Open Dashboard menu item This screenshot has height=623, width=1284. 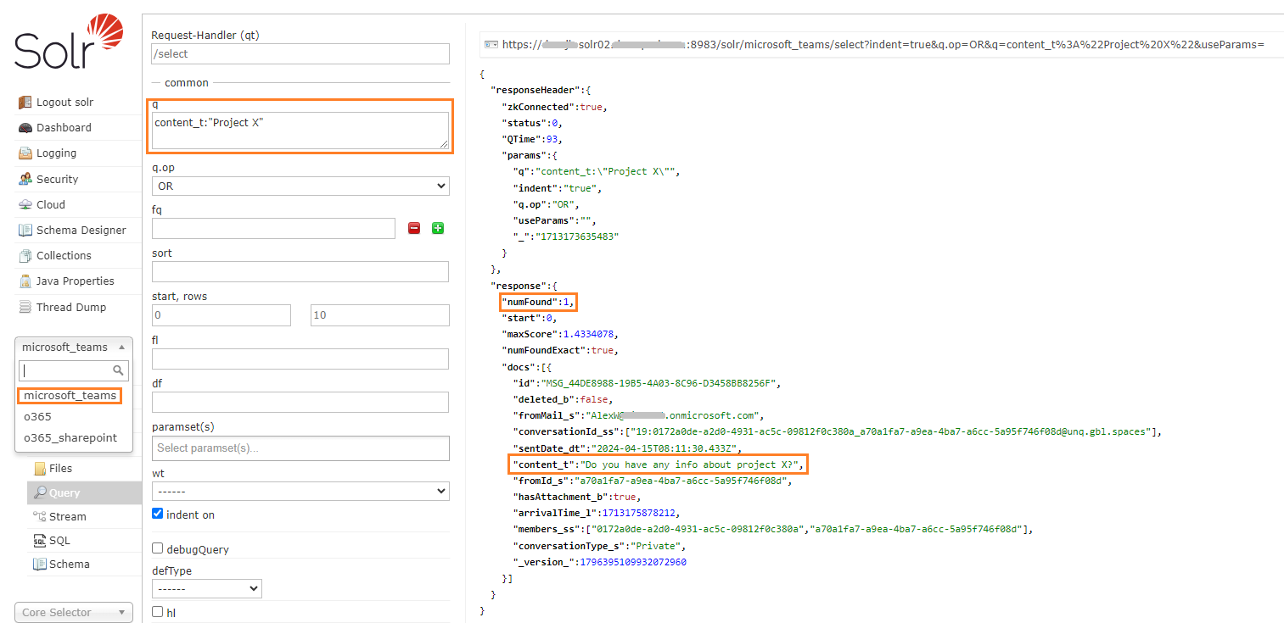coord(64,128)
